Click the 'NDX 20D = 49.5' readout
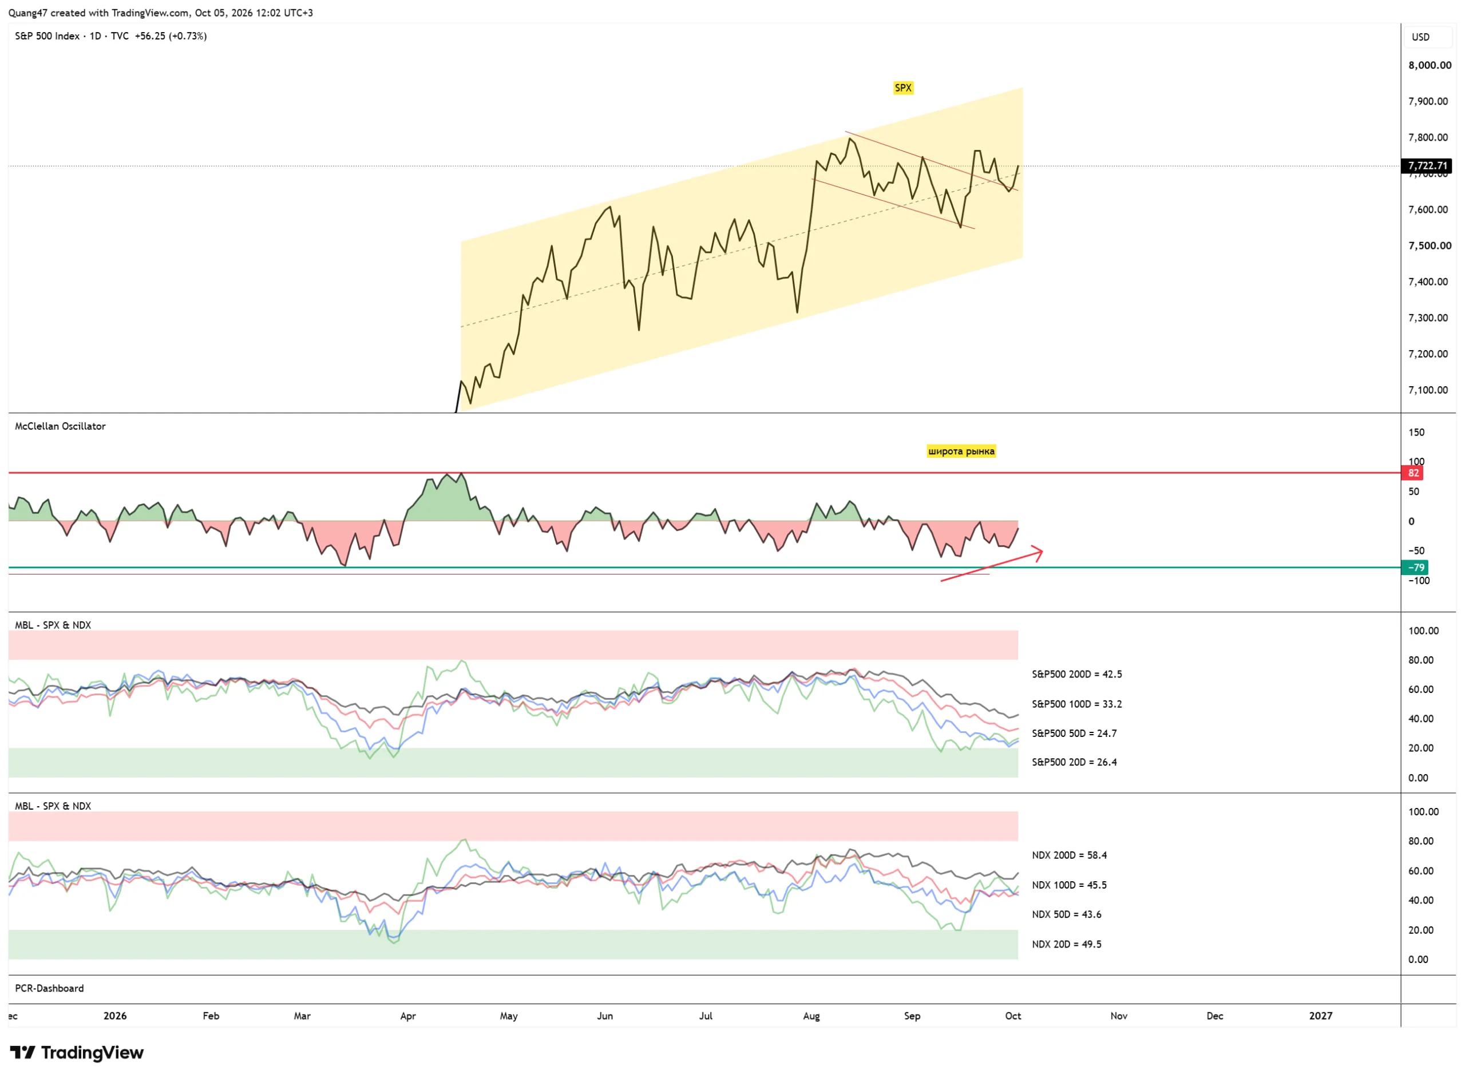This screenshot has width=1465, height=1078. [1066, 944]
